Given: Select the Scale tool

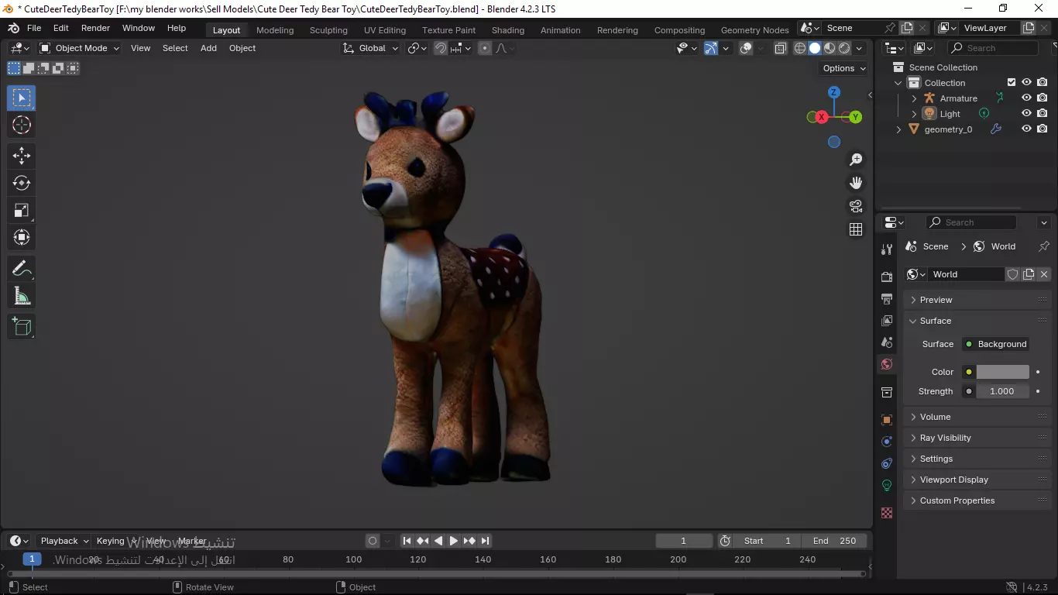Looking at the screenshot, I should 22,210.
